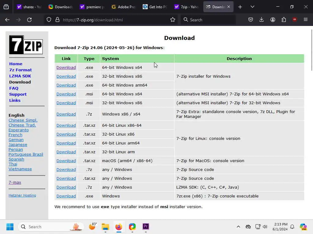Download the .exe for 64-bit Windows arm64
Image resolution: width=313 pixels, height=234 pixels.
[x=66, y=85]
